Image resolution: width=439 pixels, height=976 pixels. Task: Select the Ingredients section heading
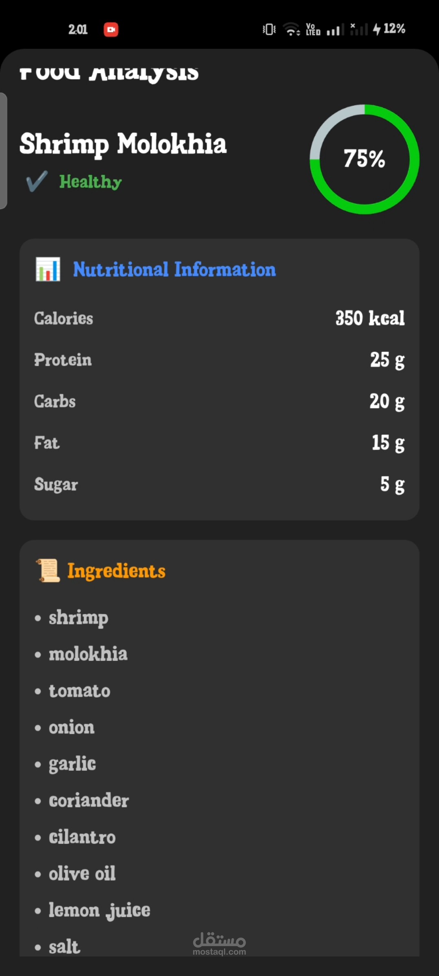[116, 571]
